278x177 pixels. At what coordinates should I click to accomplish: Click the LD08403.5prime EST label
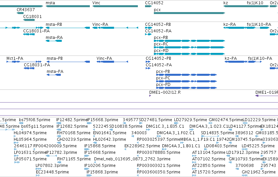click(221, 146)
